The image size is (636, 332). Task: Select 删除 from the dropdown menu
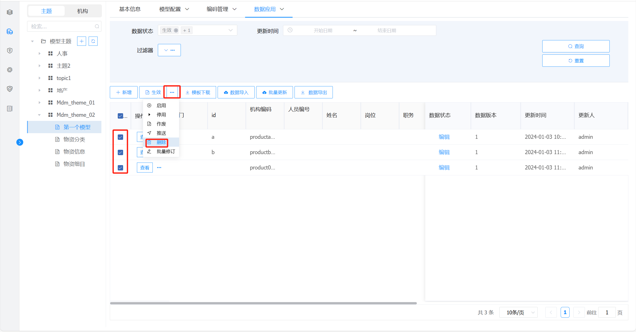pyautogui.click(x=161, y=142)
